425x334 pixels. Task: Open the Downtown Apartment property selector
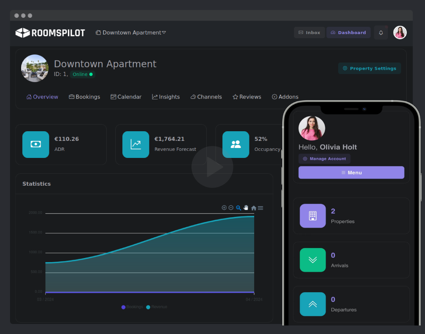(x=130, y=33)
